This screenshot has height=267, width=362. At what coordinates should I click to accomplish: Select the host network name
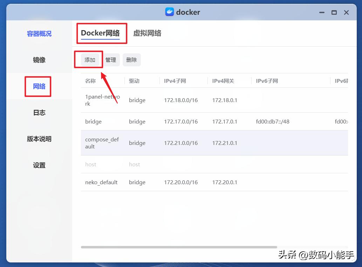[90, 164]
